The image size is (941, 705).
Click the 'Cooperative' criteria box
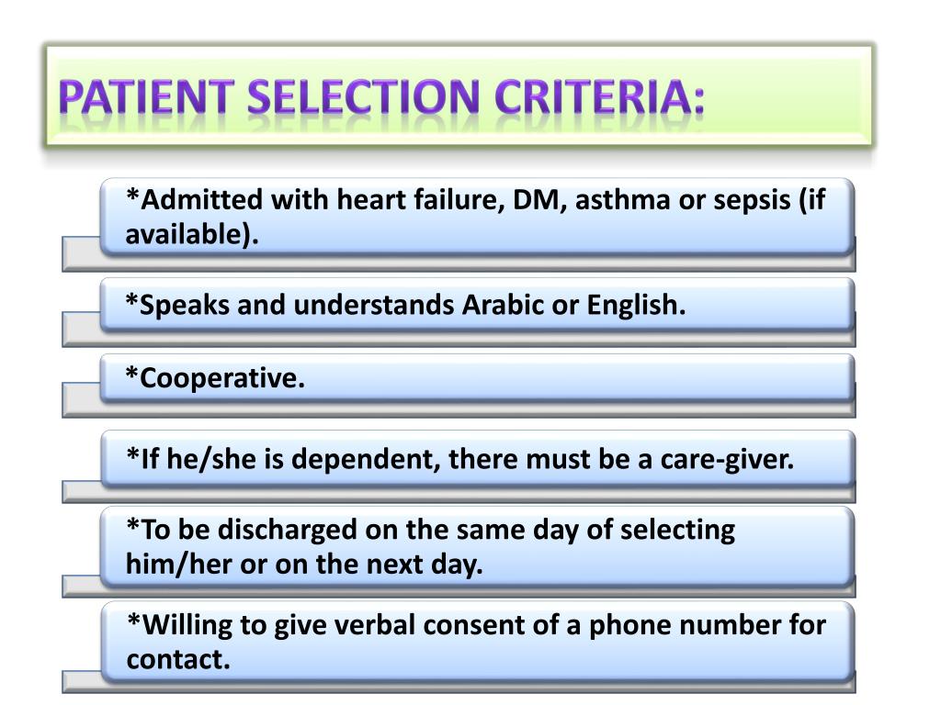[477, 377]
